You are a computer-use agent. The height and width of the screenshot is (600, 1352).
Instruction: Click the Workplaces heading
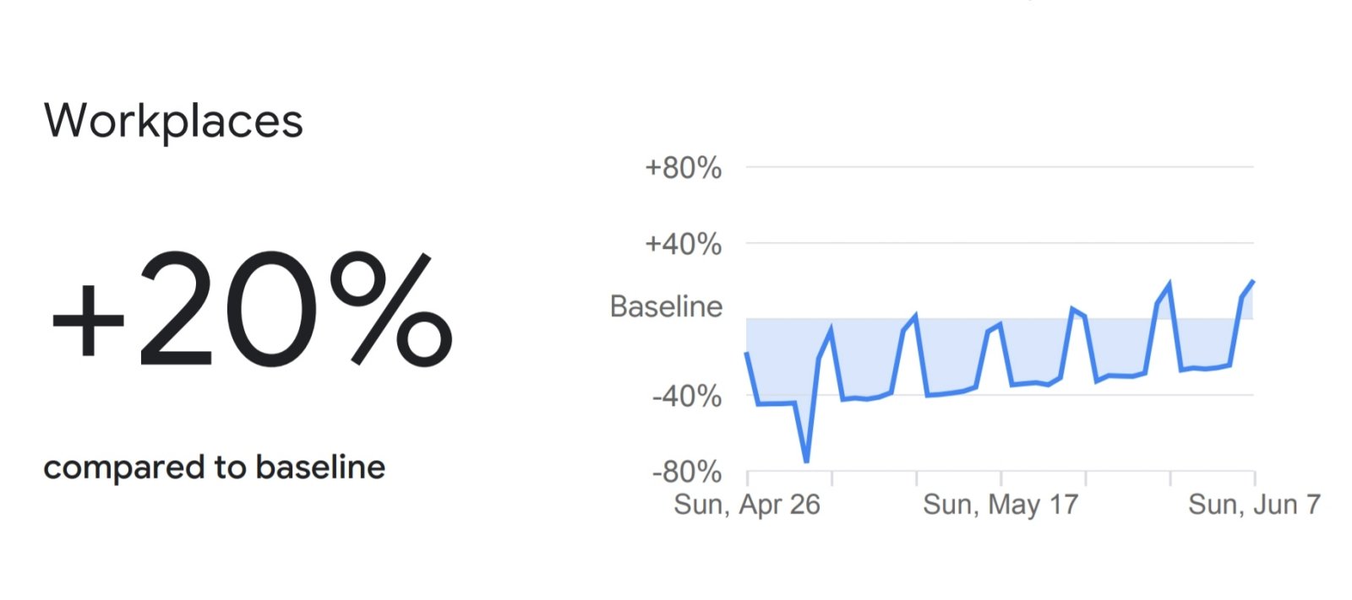click(173, 122)
